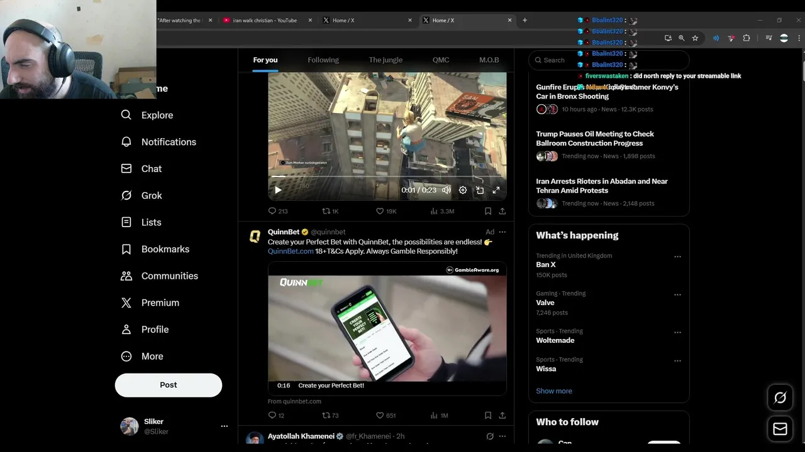Switch to the QMC tab
805x452 pixels.
tap(441, 60)
